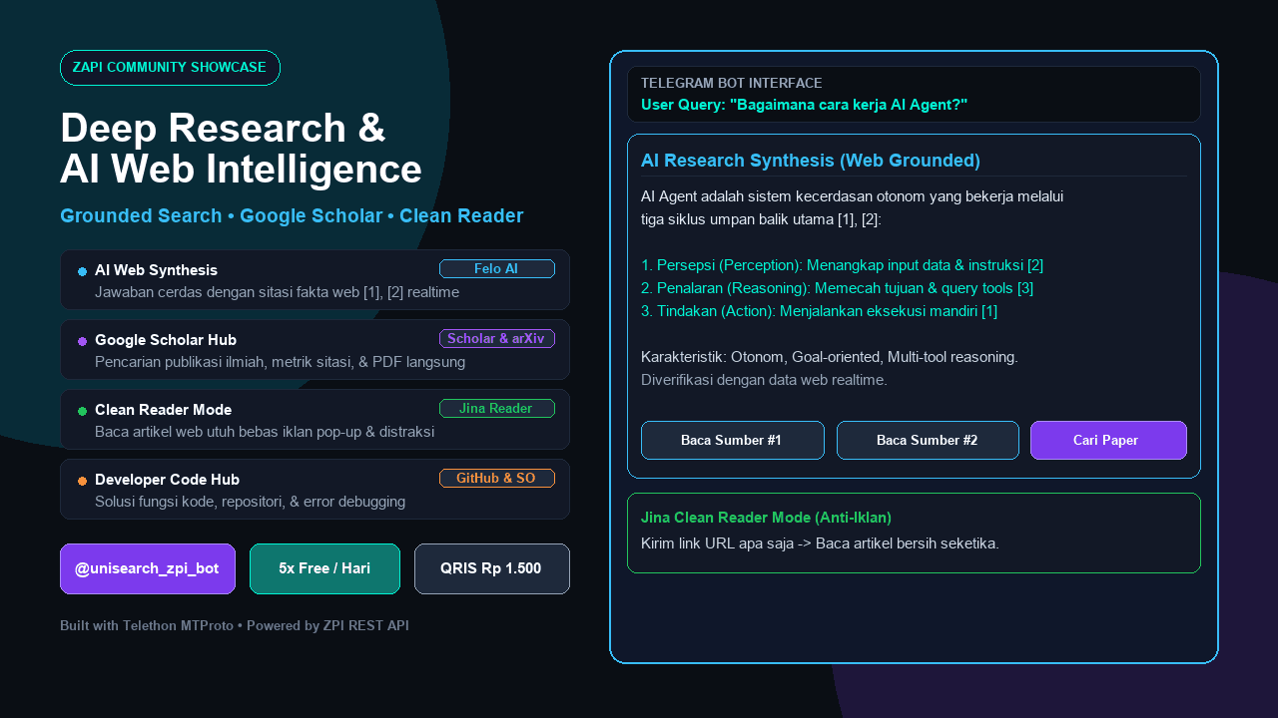The width and height of the screenshot is (1278, 718).
Task: Click the blue dot beside AI Web Synthesis
Action: [83, 271]
